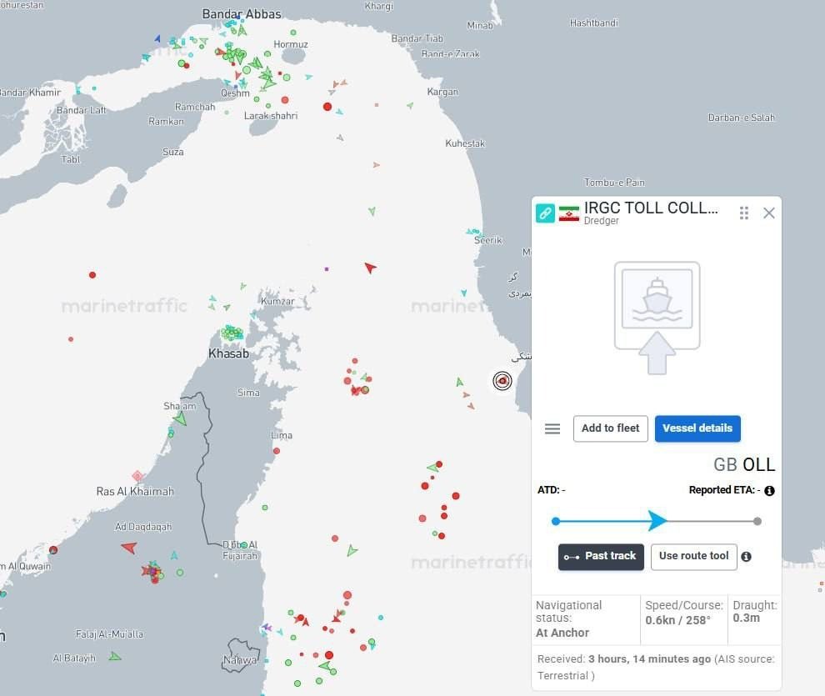Image resolution: width=825 pixels, height=696 pixels.
Task: Click the teal link icon in vessel card
Action: [545, 213]
